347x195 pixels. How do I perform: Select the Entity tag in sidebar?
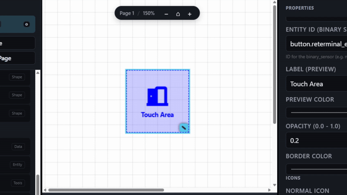17,165
